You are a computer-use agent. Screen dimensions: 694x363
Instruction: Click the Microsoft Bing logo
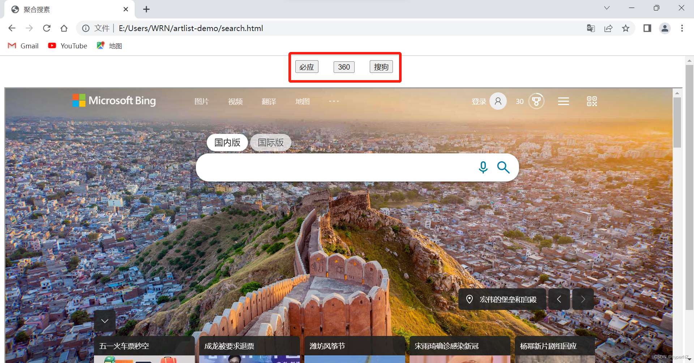[114, 101]
